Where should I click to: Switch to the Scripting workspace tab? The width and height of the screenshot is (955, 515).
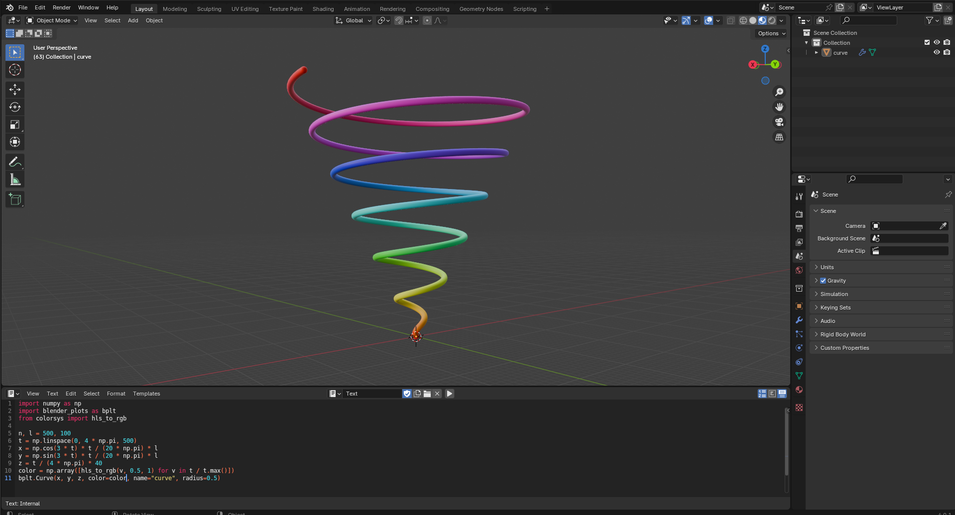click(525, 8)
